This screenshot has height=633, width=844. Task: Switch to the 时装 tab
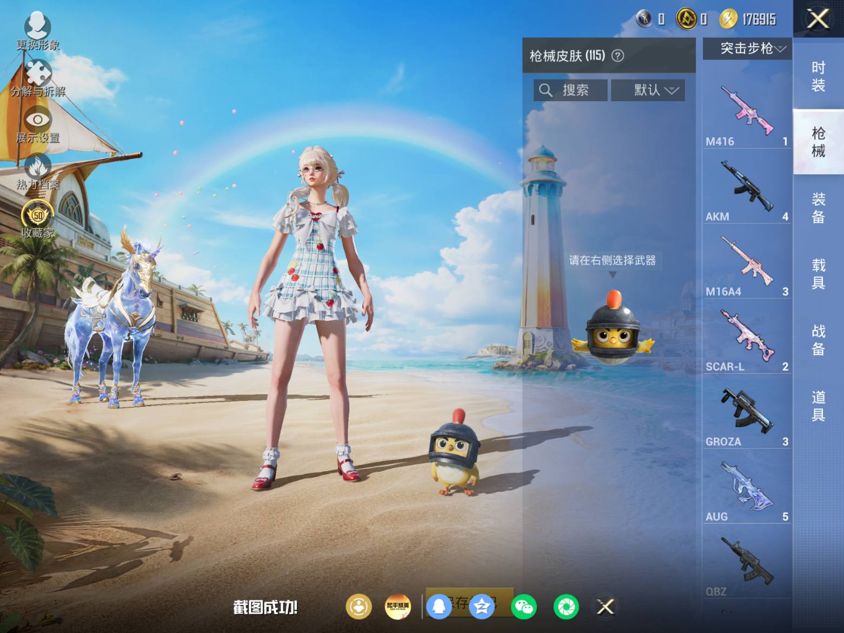pos(819,76)
